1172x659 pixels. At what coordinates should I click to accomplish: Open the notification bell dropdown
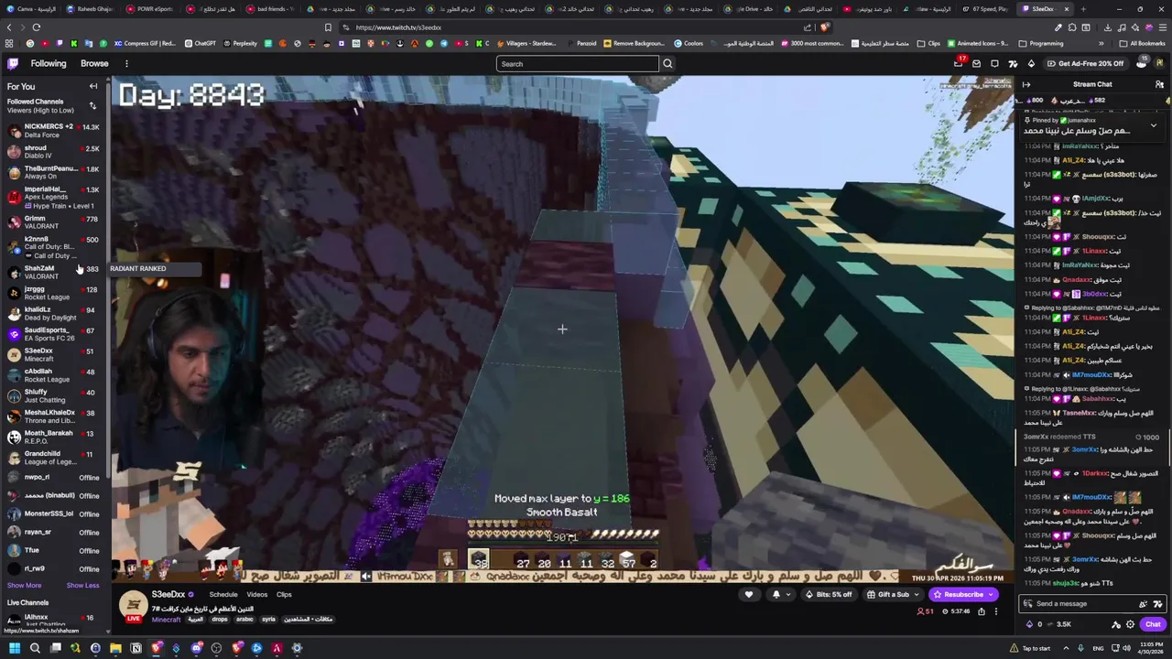[781, 595]
